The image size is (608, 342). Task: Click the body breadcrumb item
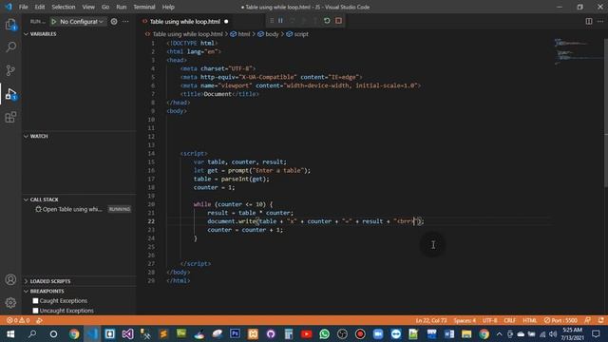[x=268, y=34]
